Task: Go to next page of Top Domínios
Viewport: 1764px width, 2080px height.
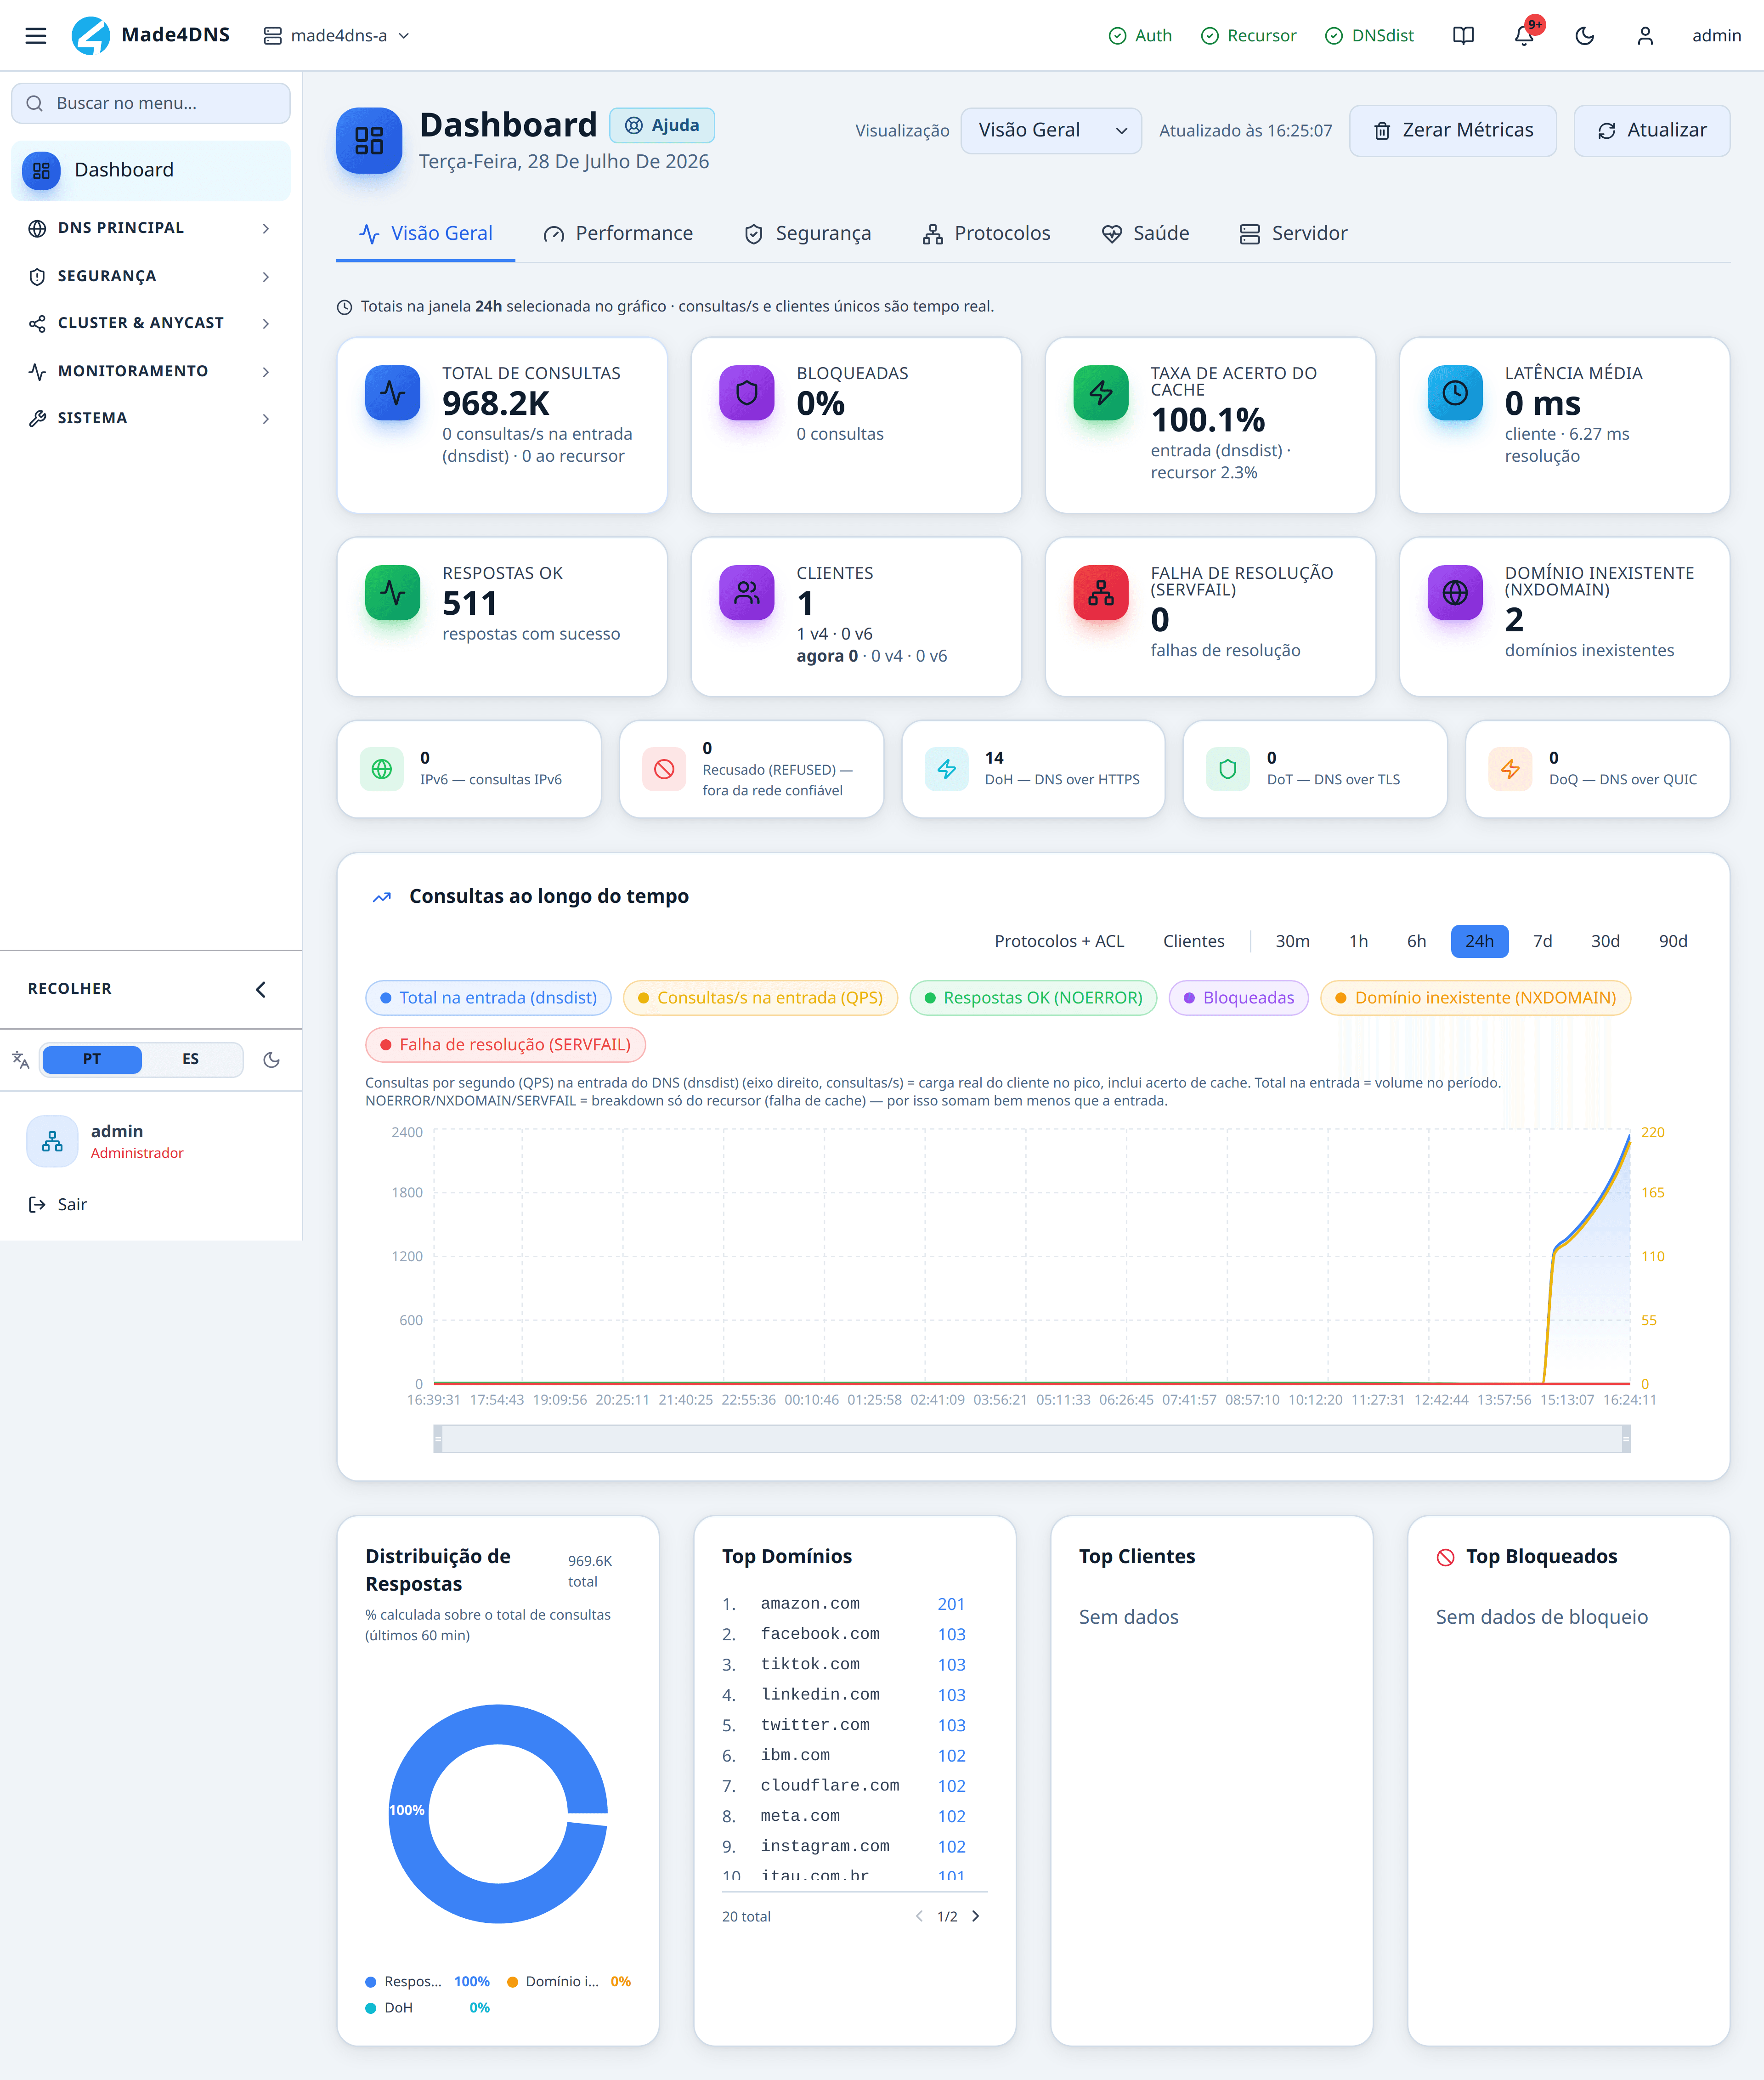Action: [x=976, y=1917]
